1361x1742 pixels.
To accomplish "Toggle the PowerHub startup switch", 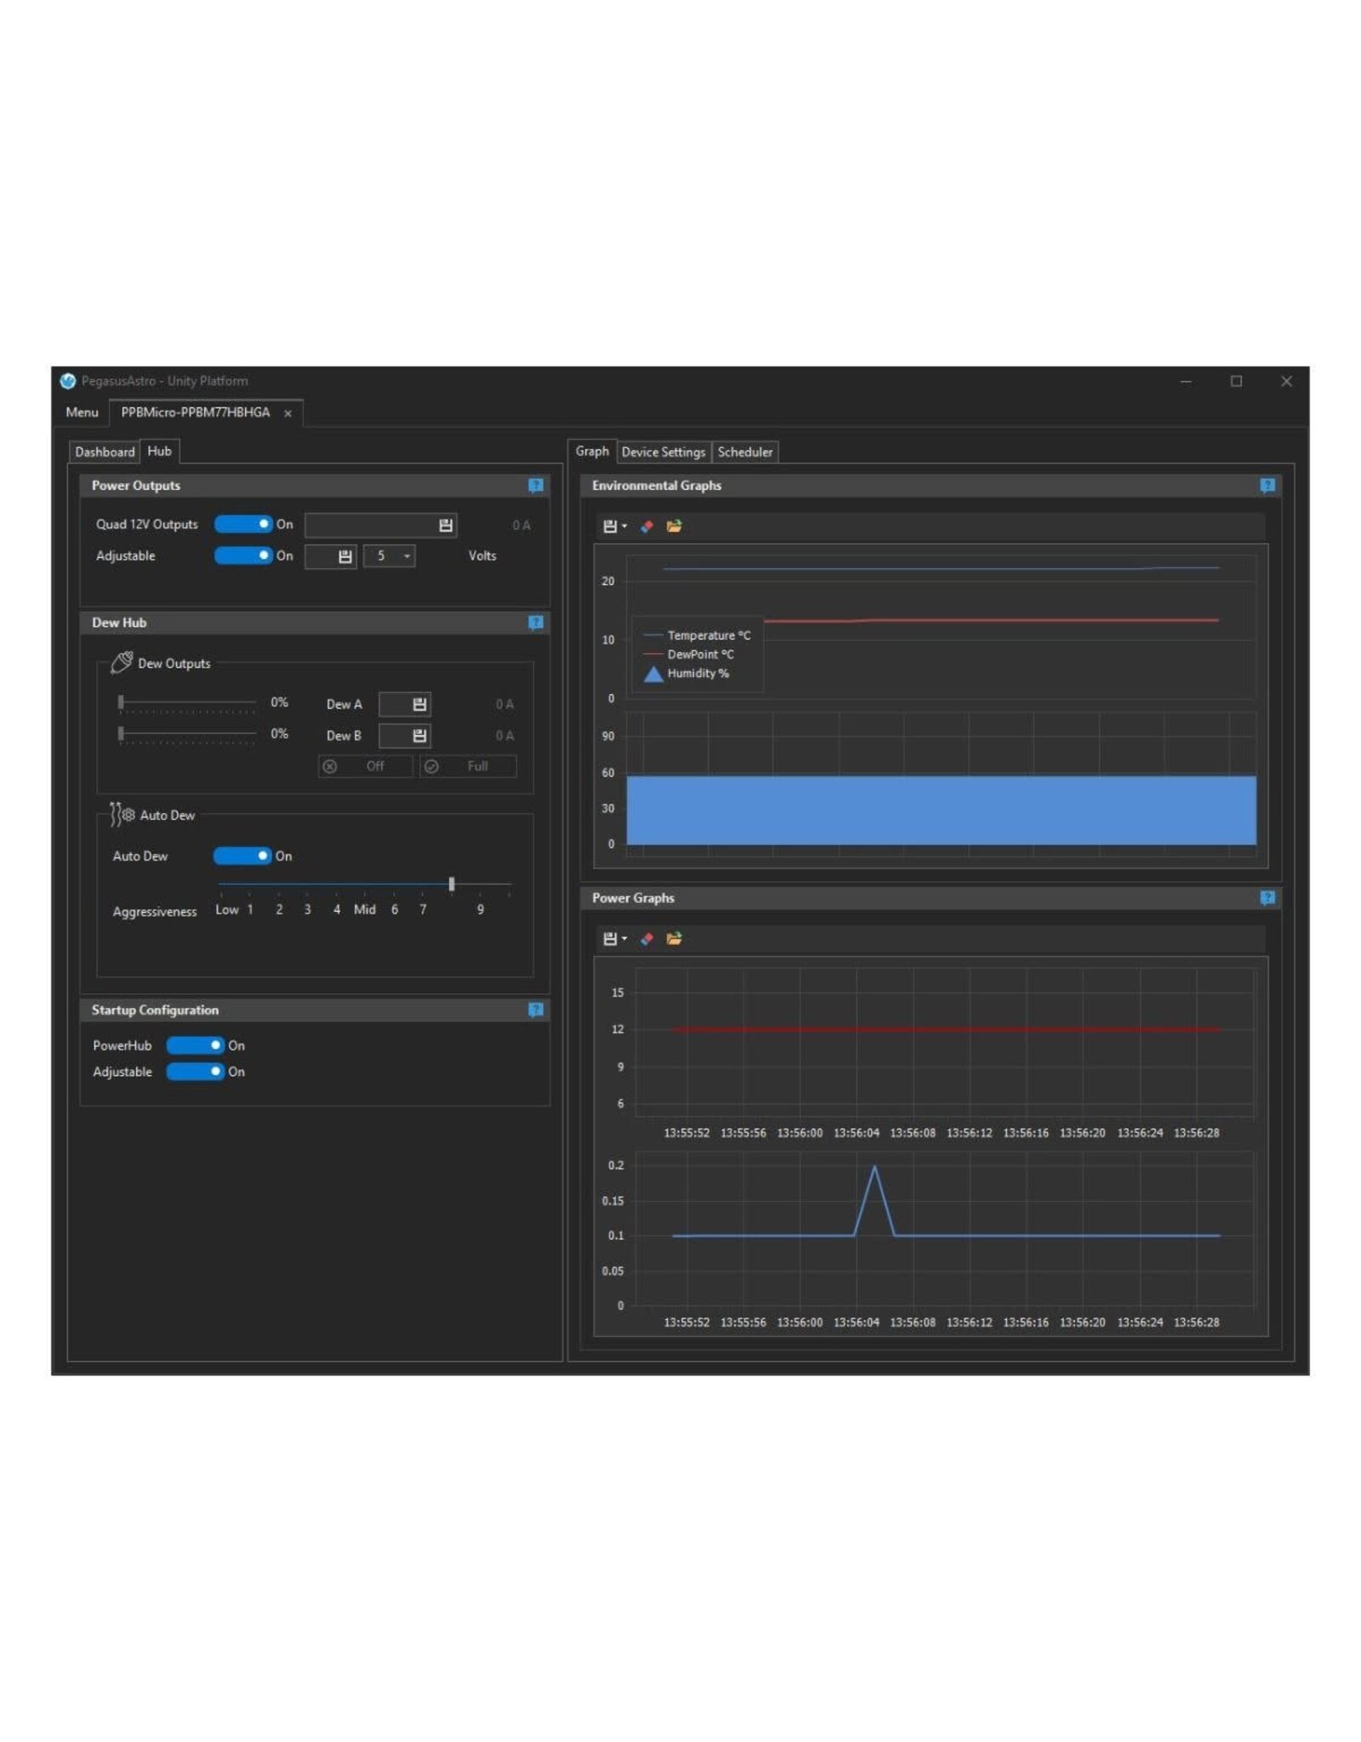I will pos(195,1045).
